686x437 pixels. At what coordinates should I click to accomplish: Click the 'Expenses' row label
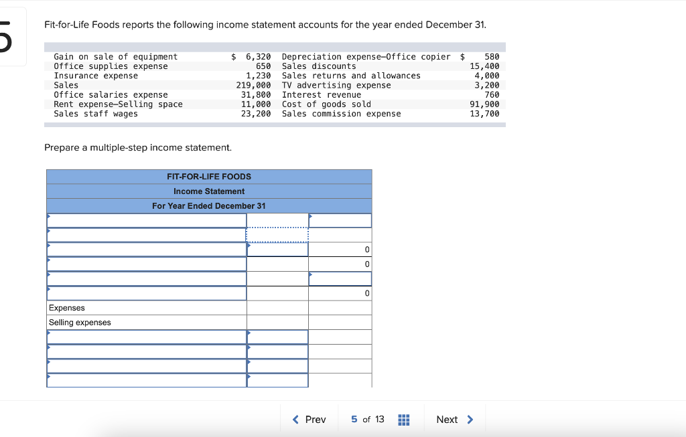[x=67, y=308]
